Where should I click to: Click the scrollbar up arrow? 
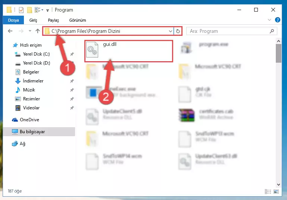278,41
